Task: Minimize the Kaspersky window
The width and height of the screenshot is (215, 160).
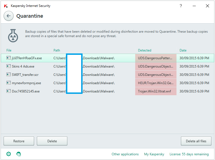Action: click(x=194, y=6)
